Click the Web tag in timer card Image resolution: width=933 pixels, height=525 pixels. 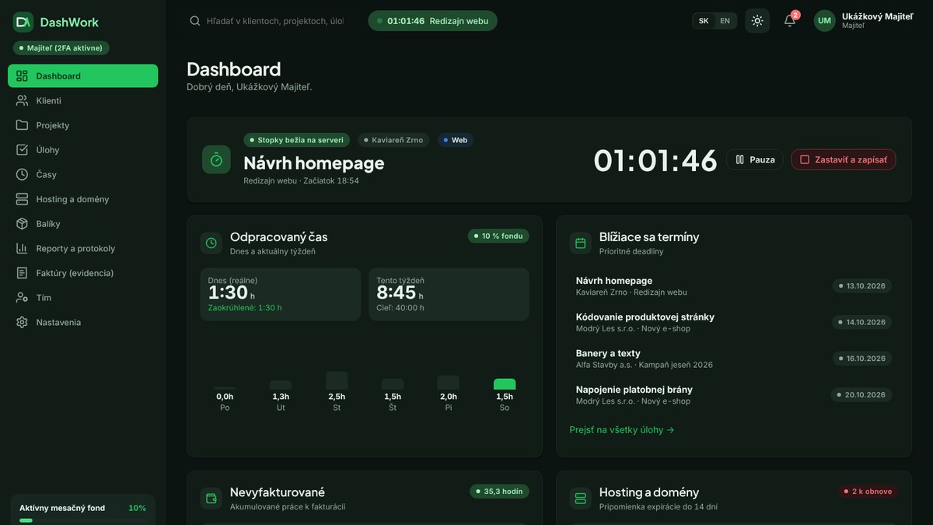tap(455, 140)
